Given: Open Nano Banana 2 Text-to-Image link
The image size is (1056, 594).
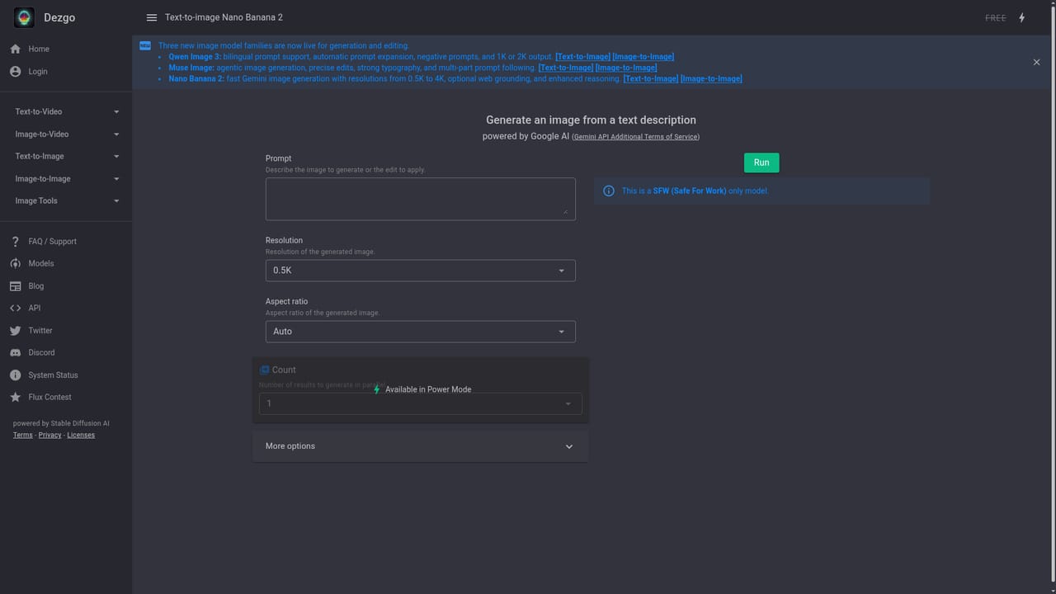Looking at the screenshot, I should pos(651,79).
